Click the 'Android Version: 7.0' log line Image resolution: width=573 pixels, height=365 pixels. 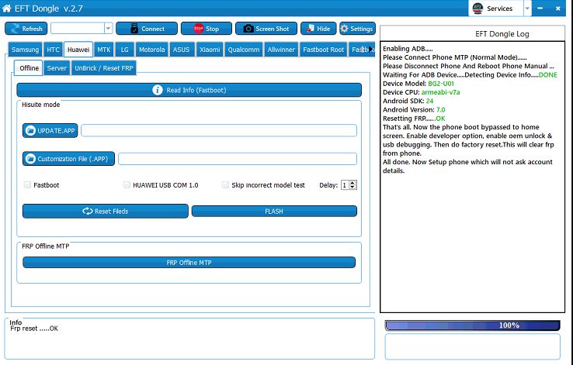coord(414,110)
